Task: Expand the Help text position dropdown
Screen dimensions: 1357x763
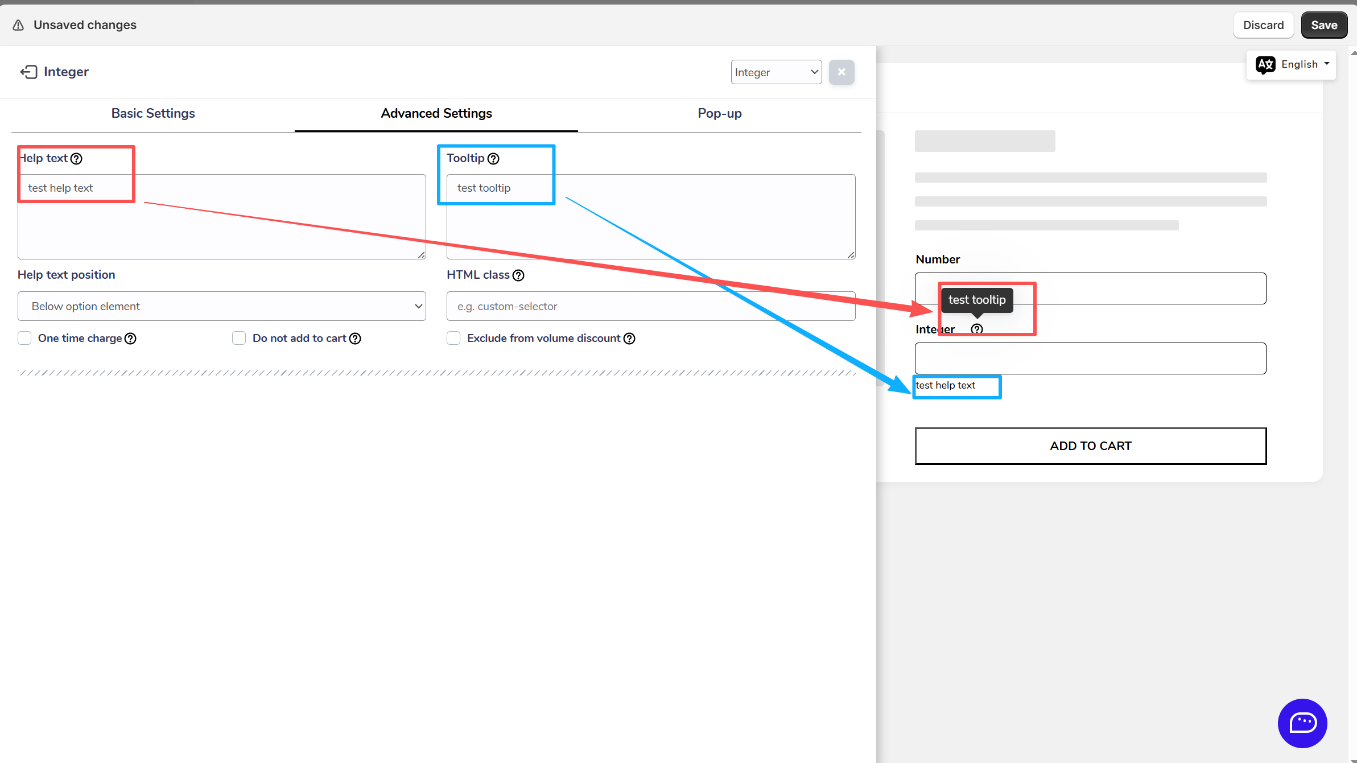Action: 221,306
